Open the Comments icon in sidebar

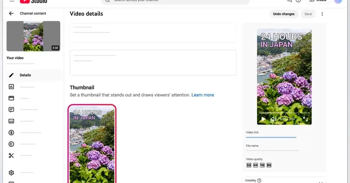click(x=11, y=109)
